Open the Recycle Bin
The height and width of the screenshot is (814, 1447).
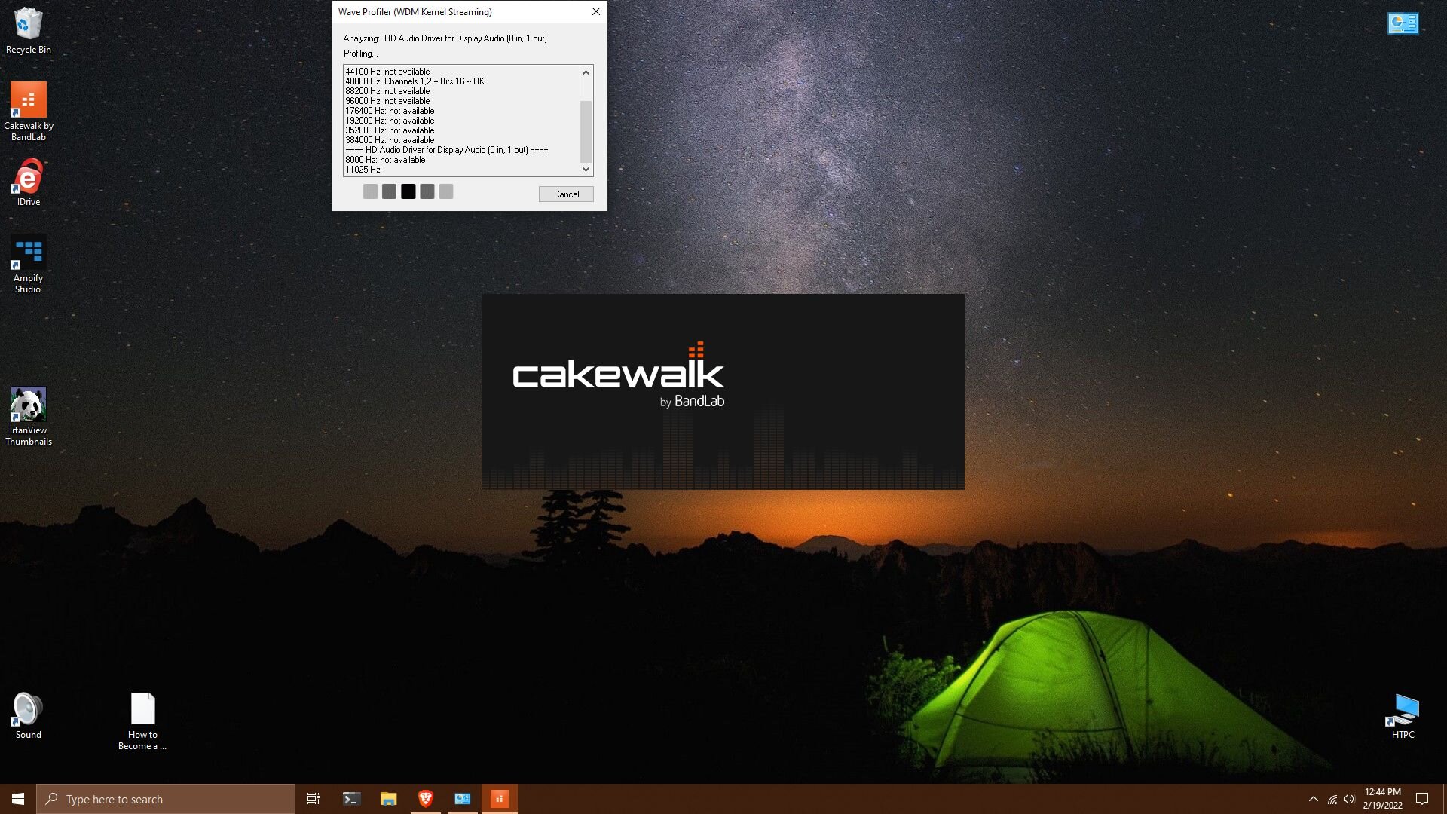(29, 23)
